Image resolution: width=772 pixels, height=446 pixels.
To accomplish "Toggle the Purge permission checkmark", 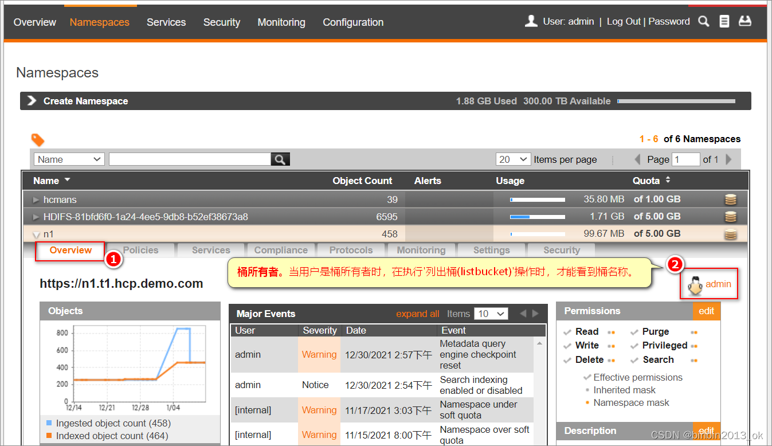I will coord(634,331).
